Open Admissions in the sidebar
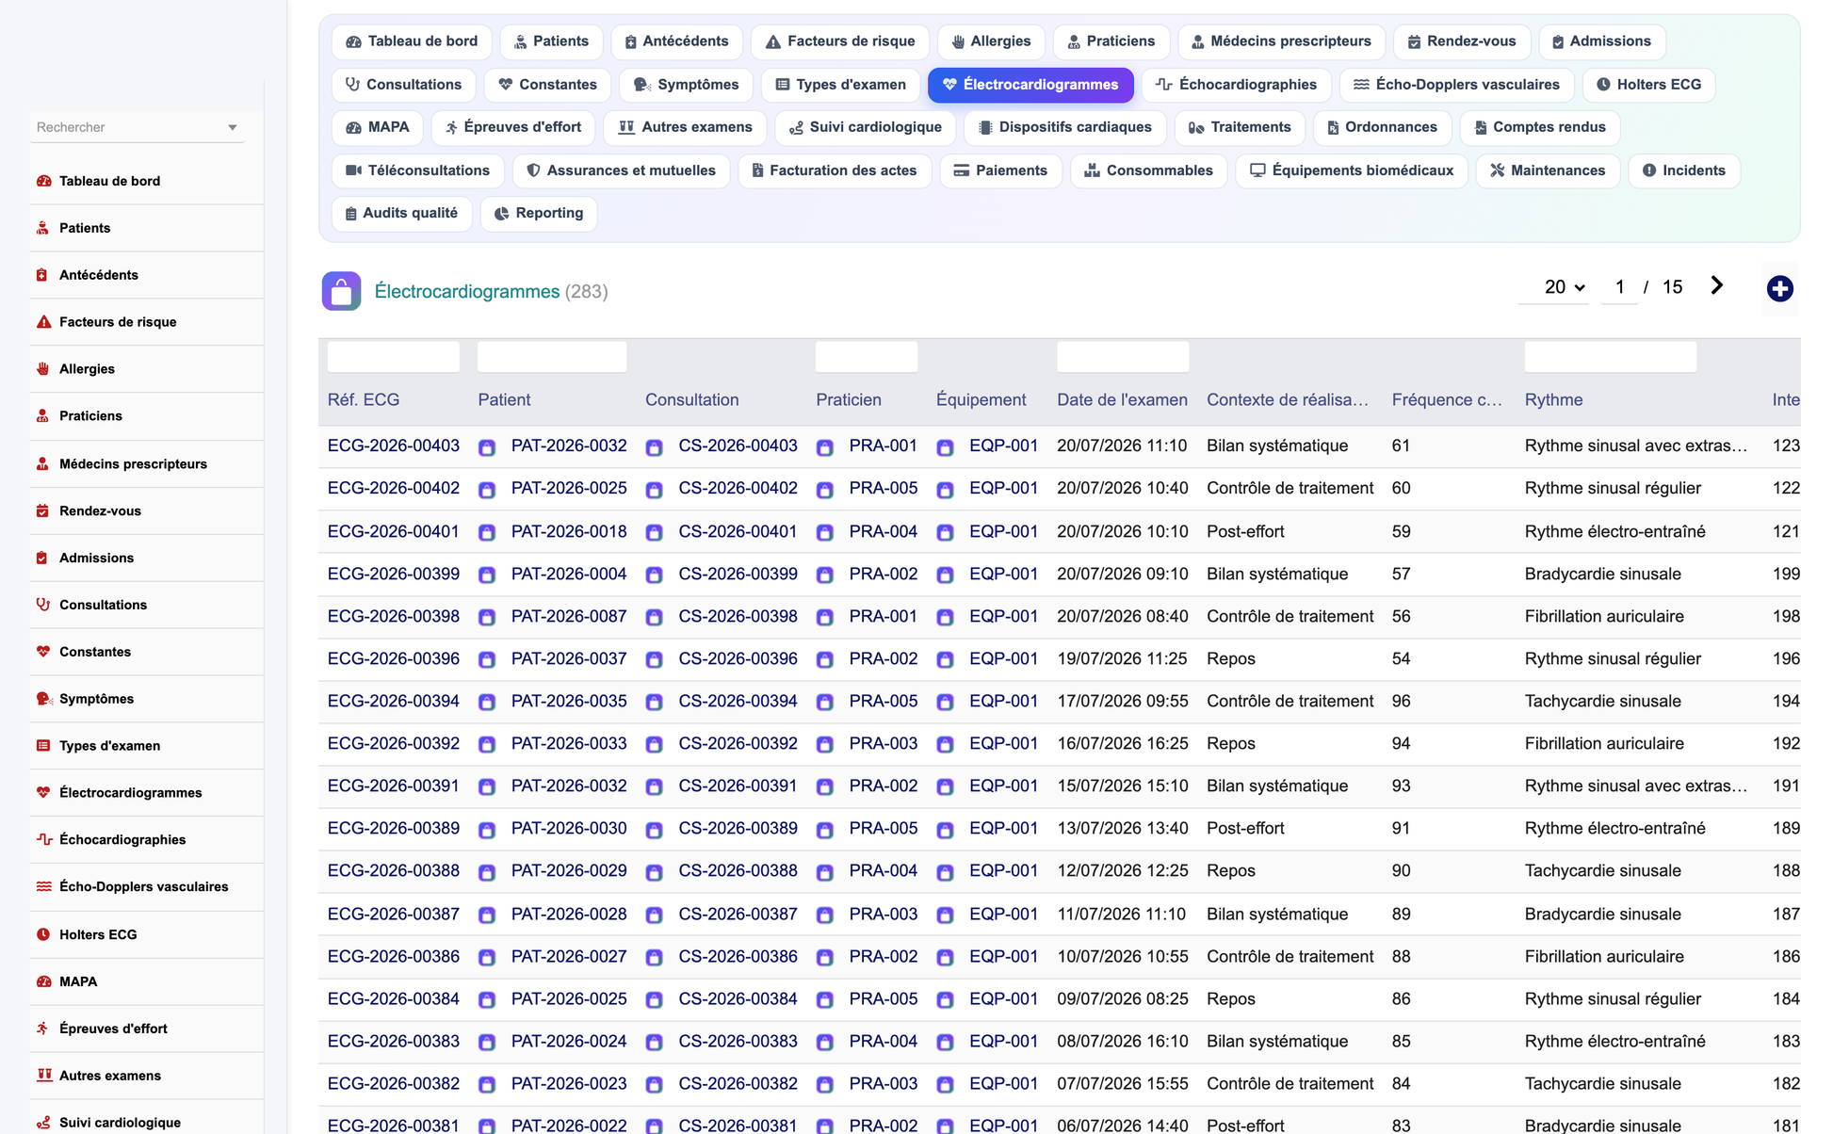The height and width of the screenshot is (1134, 1833). click(x=147, y=558)
